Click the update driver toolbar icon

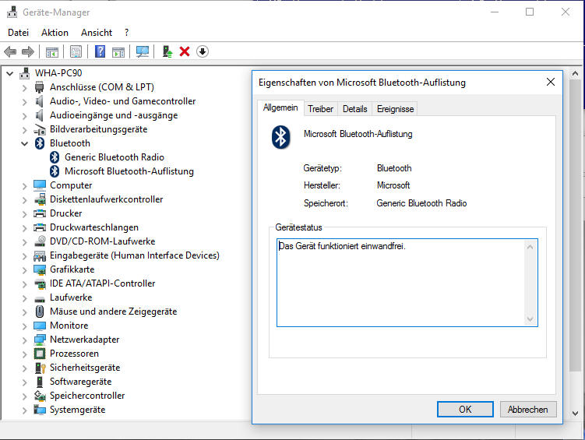click(167, 51)
